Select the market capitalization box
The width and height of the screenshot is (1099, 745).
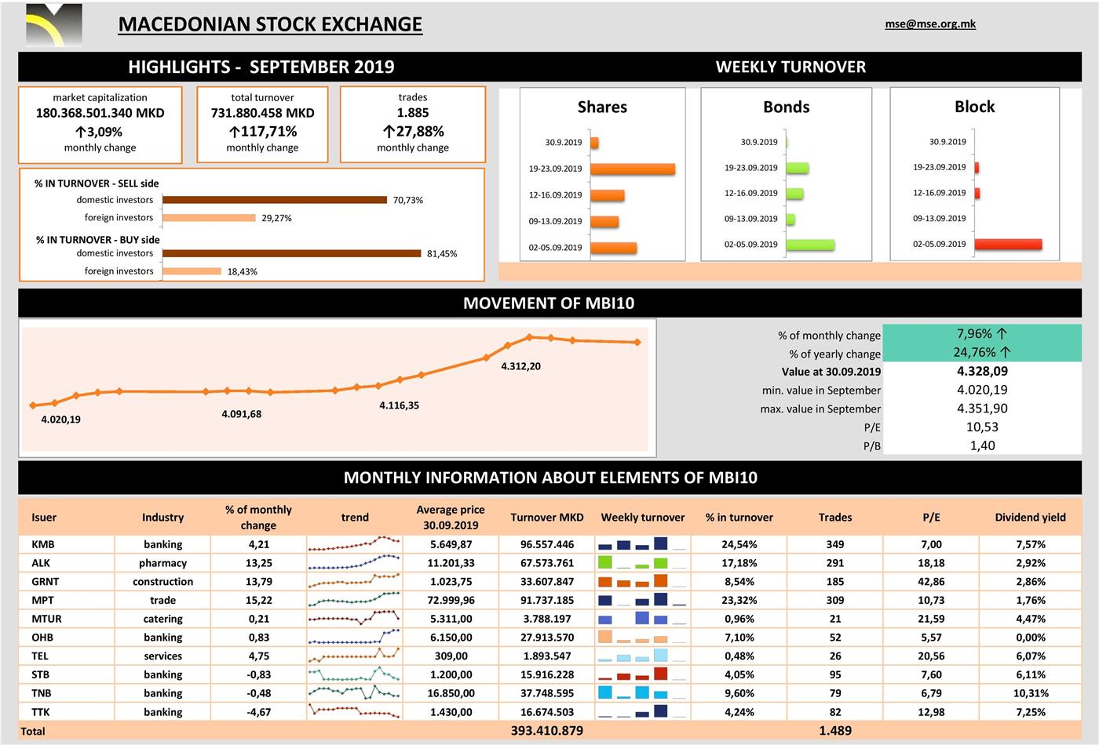(x=100, y=124)
